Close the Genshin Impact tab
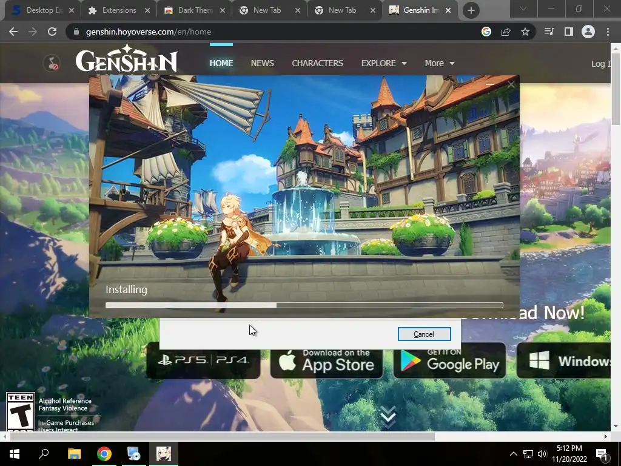 [448, 11]
